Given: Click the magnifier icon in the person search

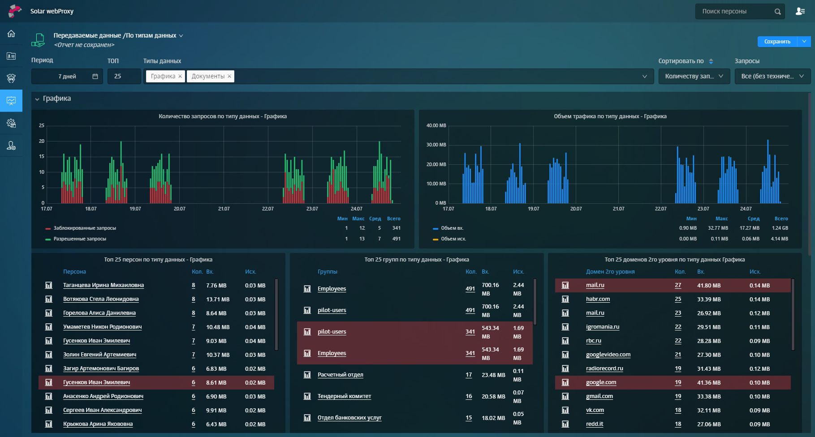Looking at the screenshot, I should pyautogui.click(x=777, y=12).
